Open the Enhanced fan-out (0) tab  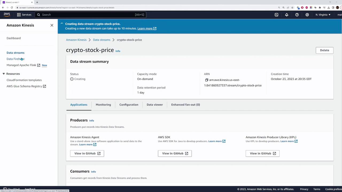pos(185,105)
